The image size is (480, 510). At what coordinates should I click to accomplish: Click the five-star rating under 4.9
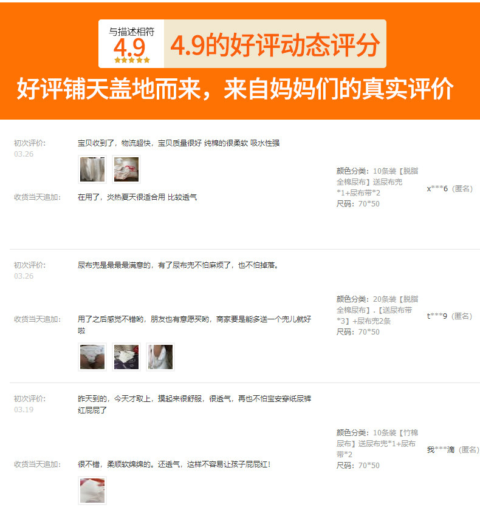[x=132, y=60]
